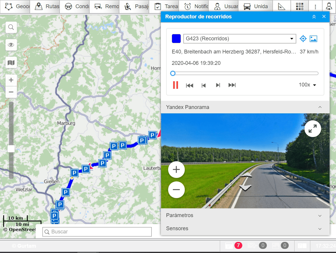
Task: Center map on unit crosshair icon
Action: [x=303, y=39]
